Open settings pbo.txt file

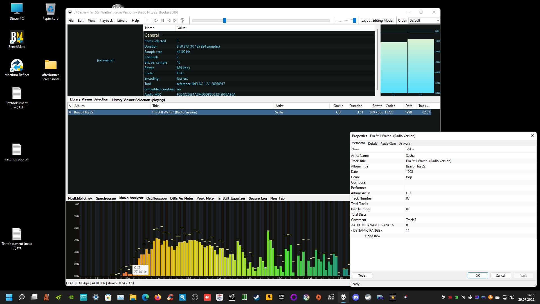(x=17, y=152)
